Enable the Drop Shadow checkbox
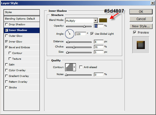Screen dimensions: 156x115 [6, 24]
